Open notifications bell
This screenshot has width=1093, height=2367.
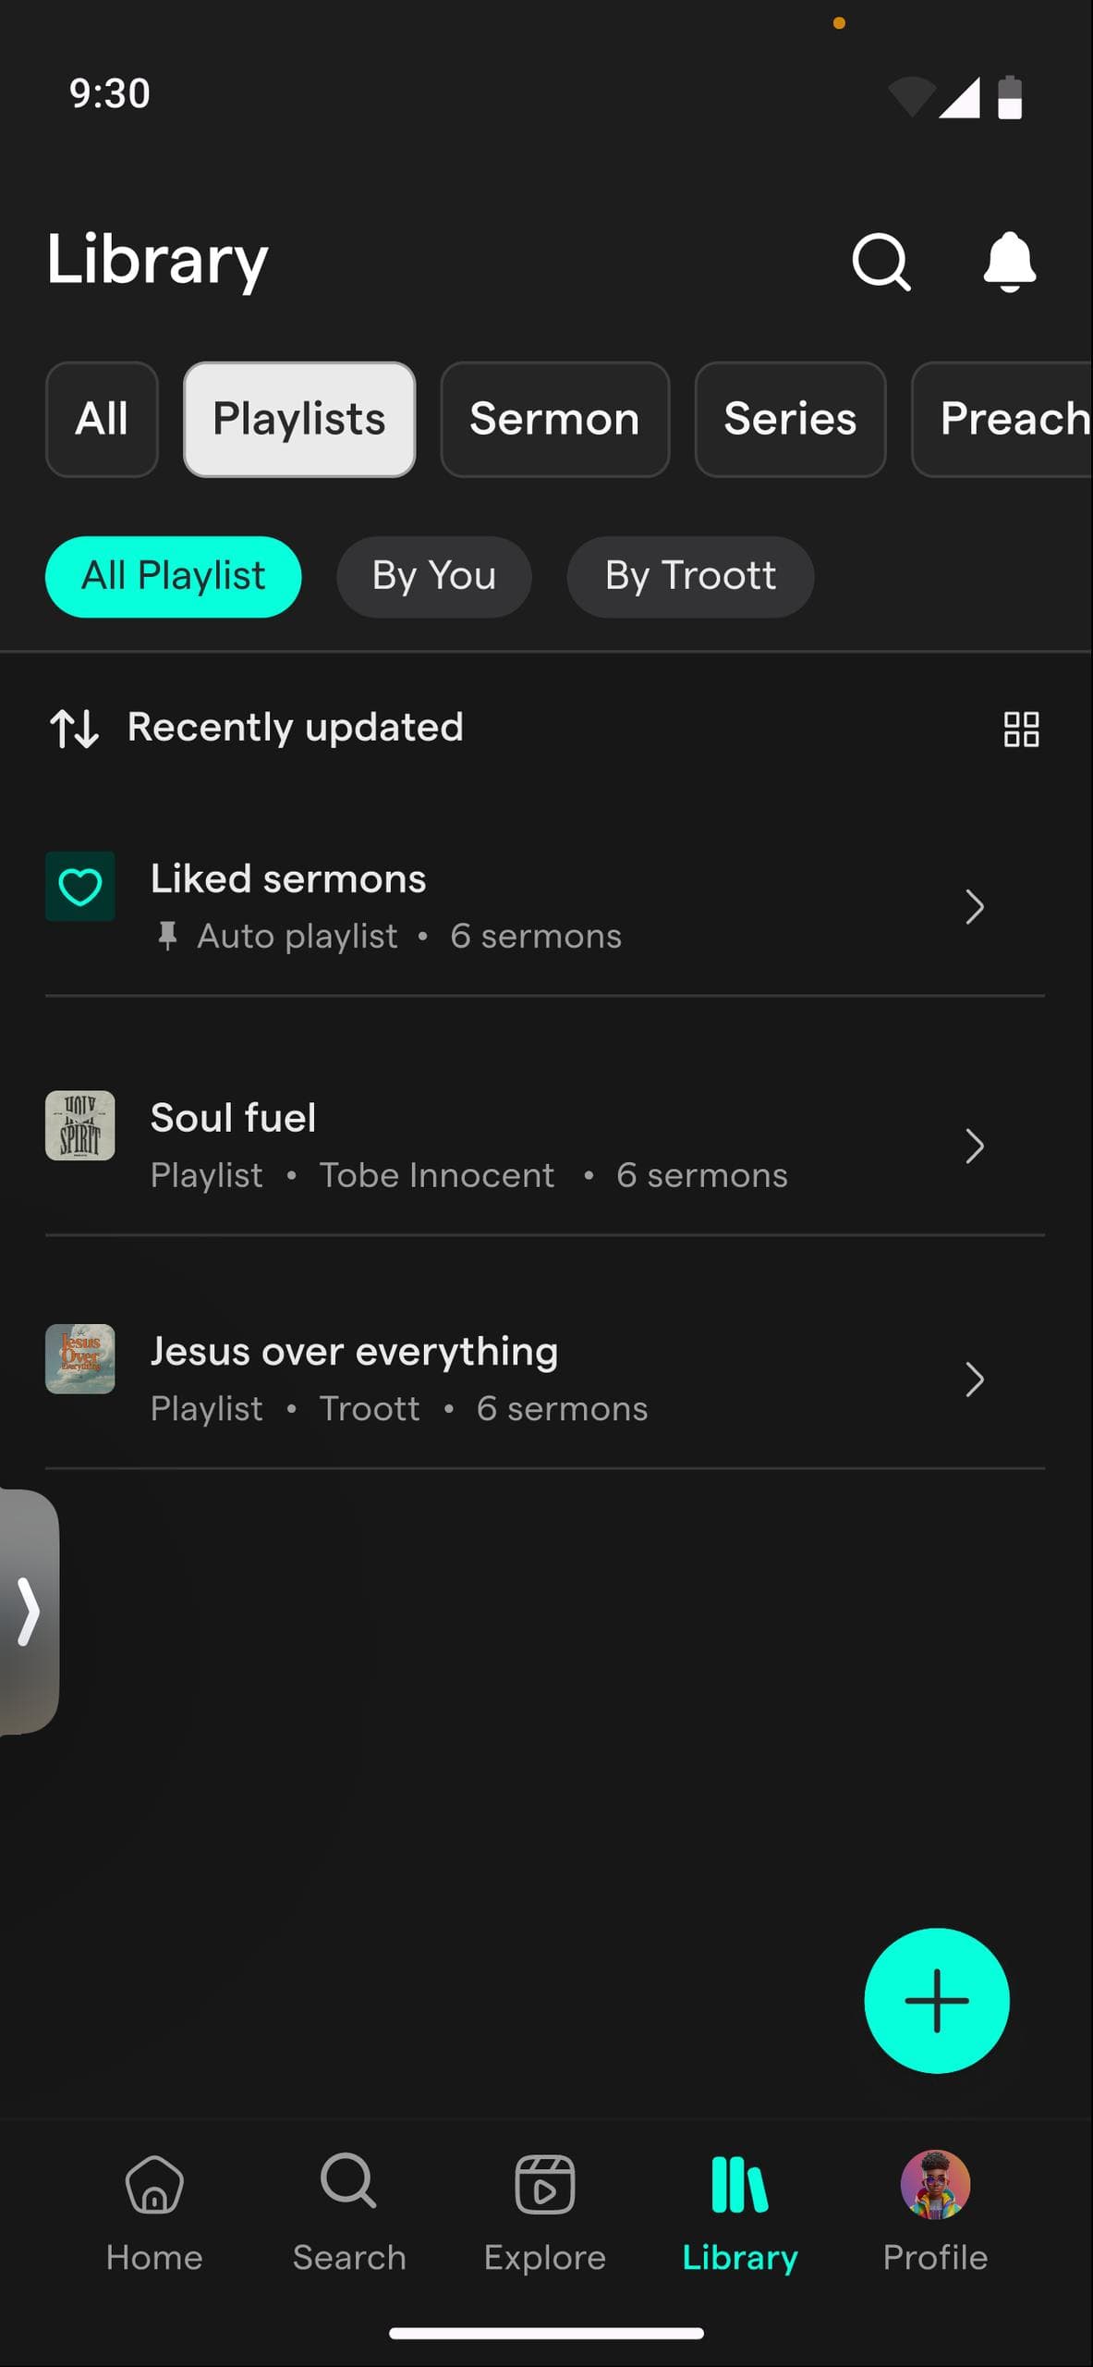[1009, 262]
